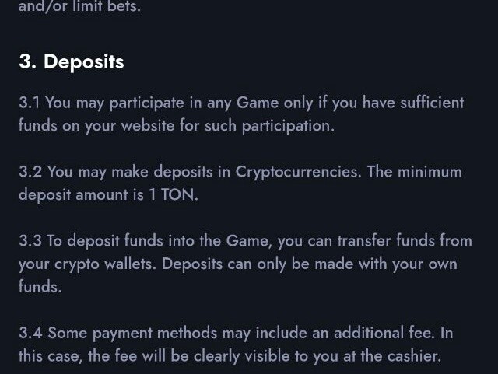Image resolution: width=498 pixels, height=374 pixels.
Task: Click the word "Cryptocurrencies" in clause 3.2
Action: [x=298, y=173]
